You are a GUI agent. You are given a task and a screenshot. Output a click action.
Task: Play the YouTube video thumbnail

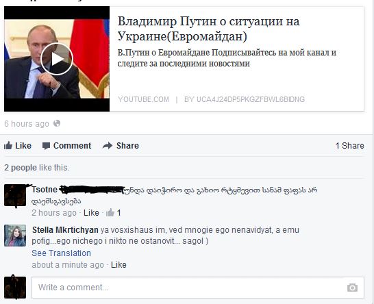tap(57, 59)
